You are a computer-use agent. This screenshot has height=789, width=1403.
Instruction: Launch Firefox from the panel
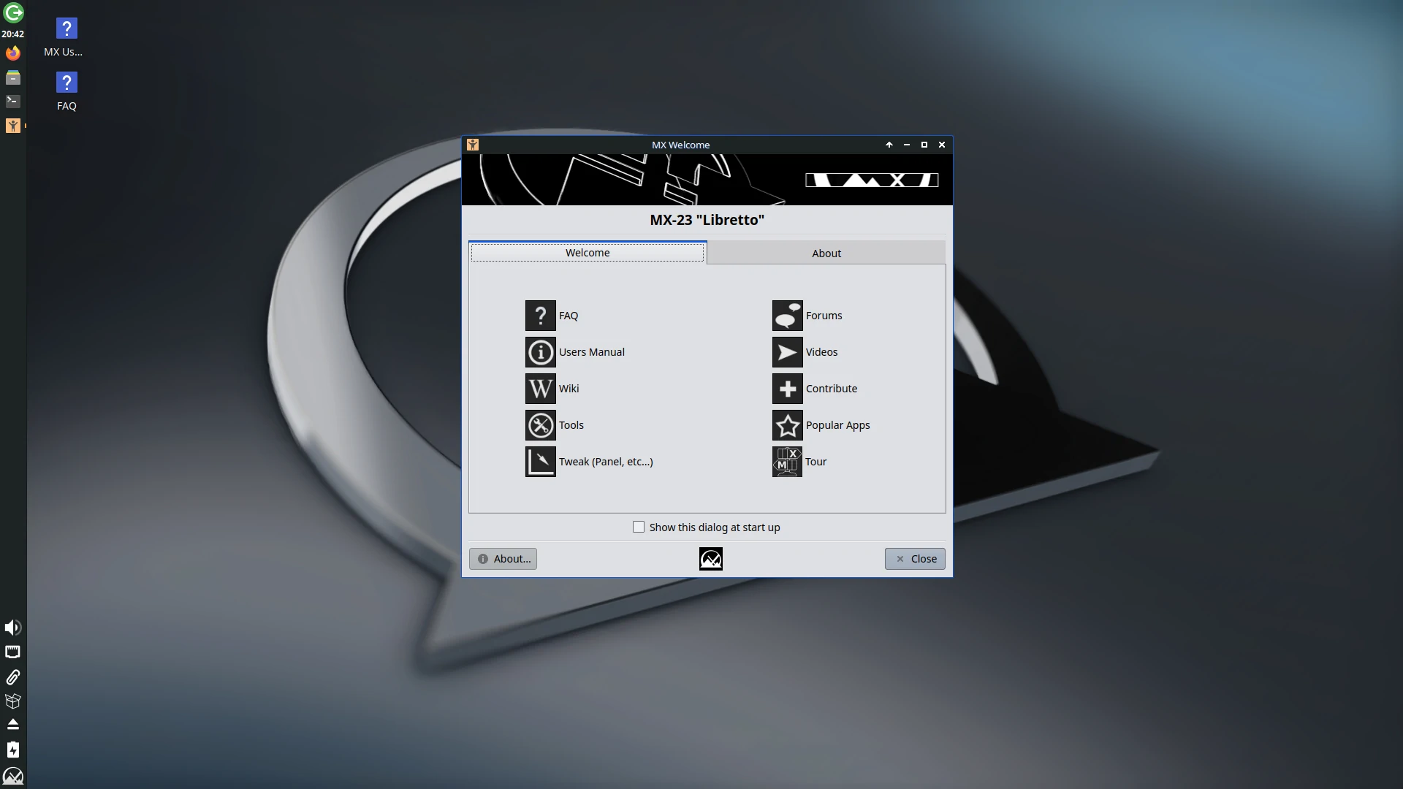coord(13,53)
